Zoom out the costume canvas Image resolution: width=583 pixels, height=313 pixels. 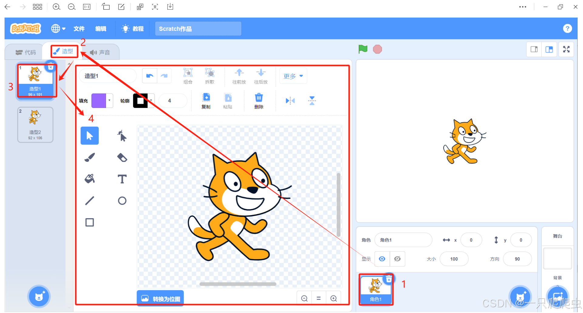pyautogui.click(x=304, y=298)
